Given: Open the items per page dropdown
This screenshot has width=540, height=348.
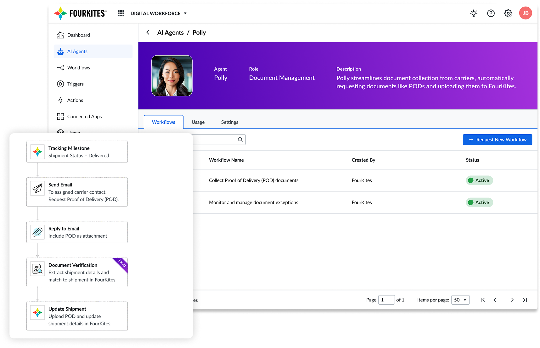Looking at the screenshot, I should (460, 300).
